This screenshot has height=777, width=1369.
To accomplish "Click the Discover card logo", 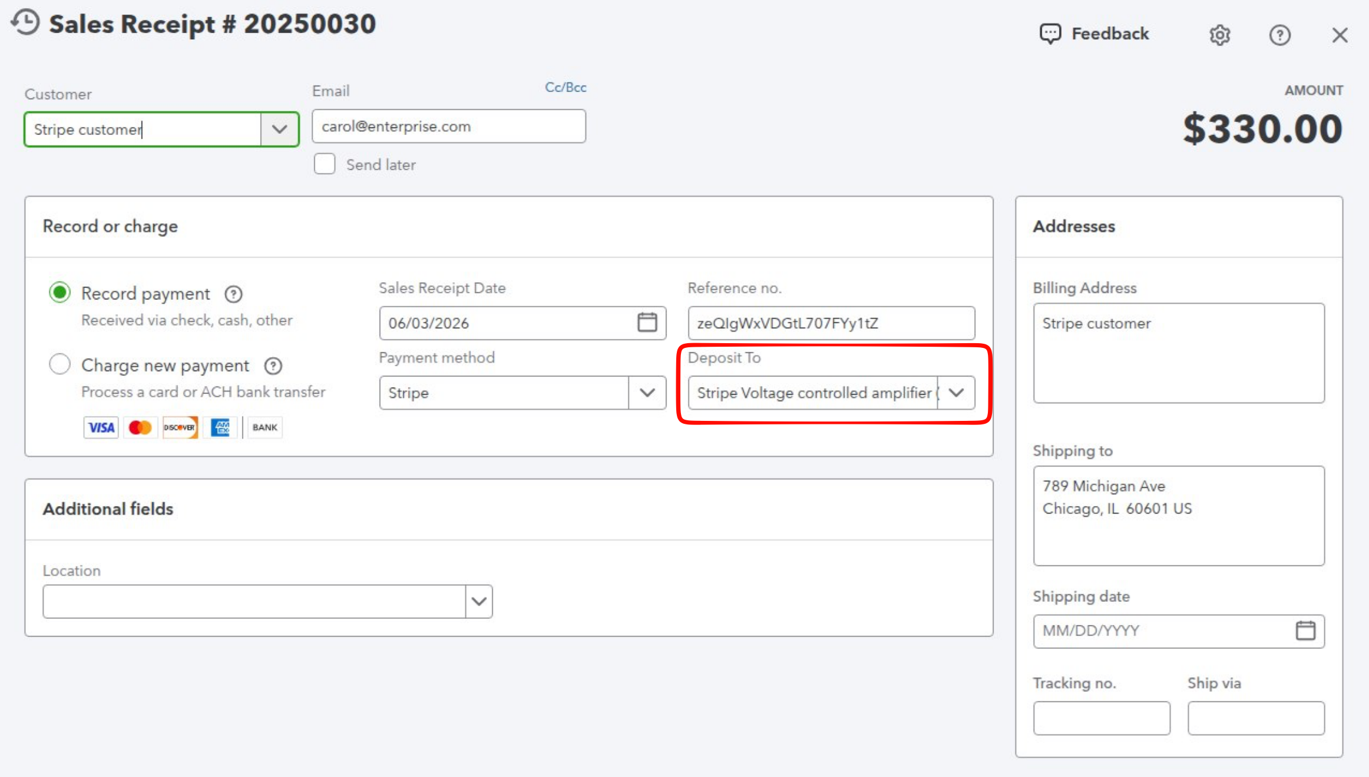I will click(180, 427).
